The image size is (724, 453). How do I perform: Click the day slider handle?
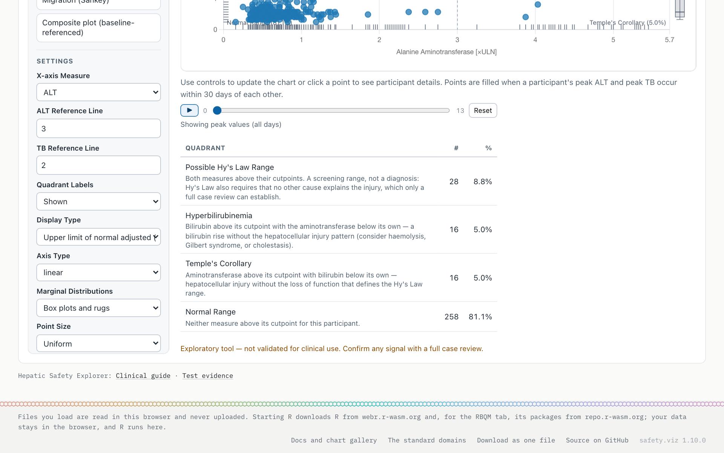(217, 111)
